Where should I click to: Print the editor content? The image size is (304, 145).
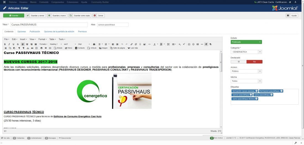pyautogui.click(x=41, y=48)
